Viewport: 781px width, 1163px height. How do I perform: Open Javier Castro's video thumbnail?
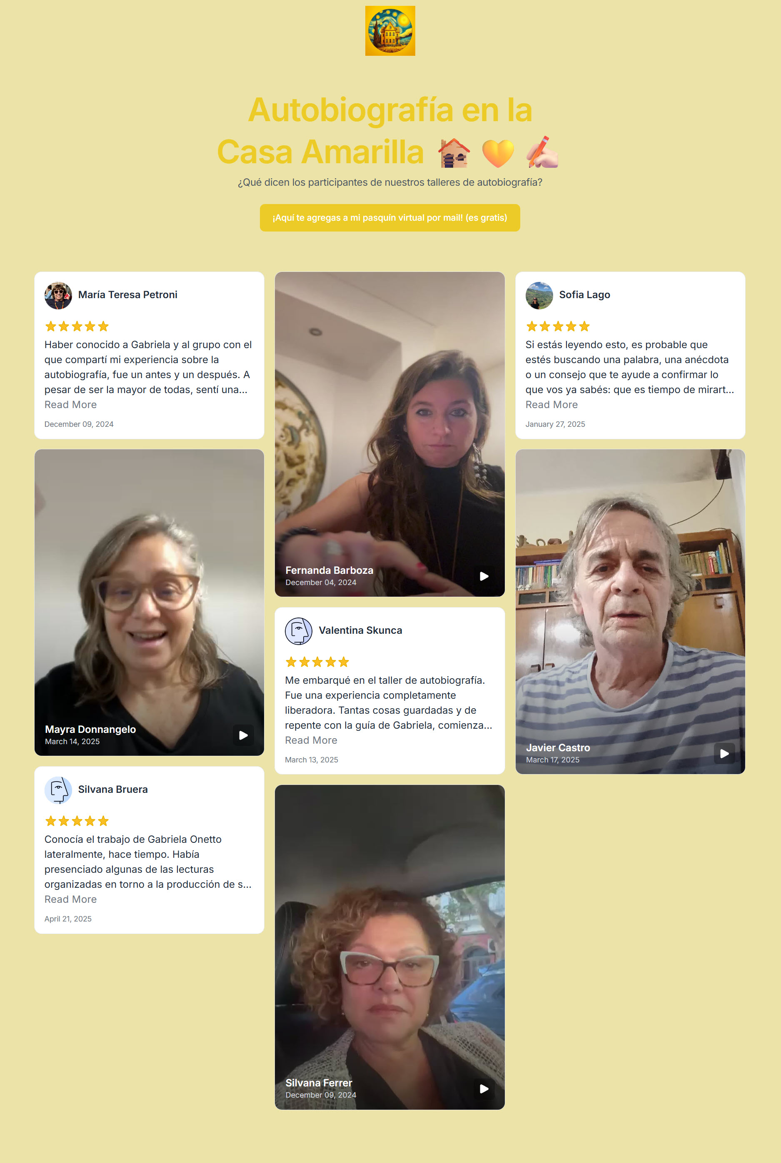click(x=630, y=611)
